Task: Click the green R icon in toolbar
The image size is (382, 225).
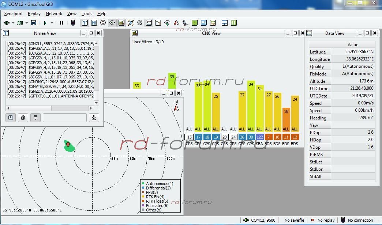Action: point(234,23)
